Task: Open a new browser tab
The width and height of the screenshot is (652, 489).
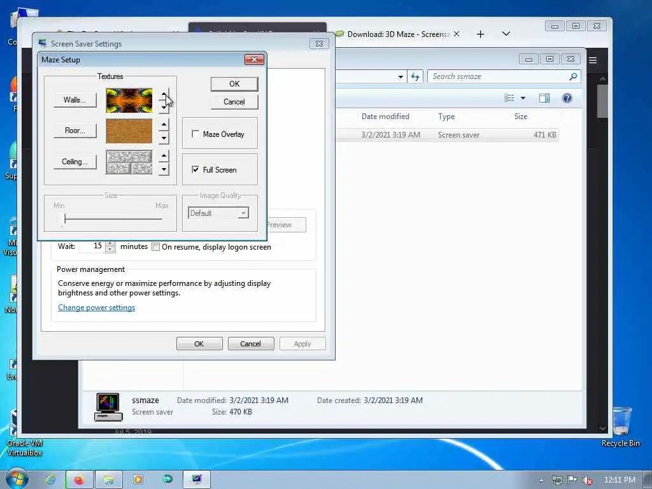Action: (480, 34)
